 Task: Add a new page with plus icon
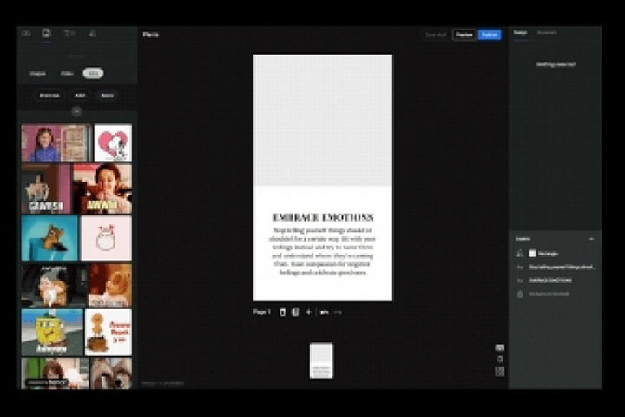[308, 312]
